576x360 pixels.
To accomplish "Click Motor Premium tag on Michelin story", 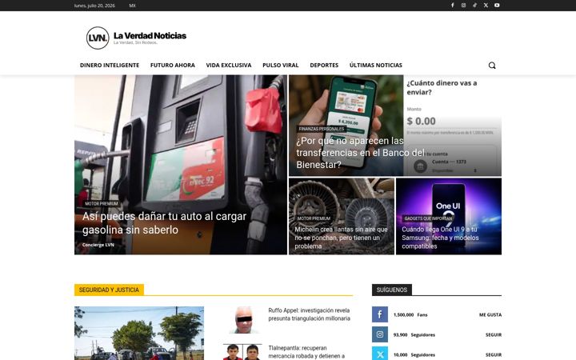I will pyautogui.click(x=314, y=218).
